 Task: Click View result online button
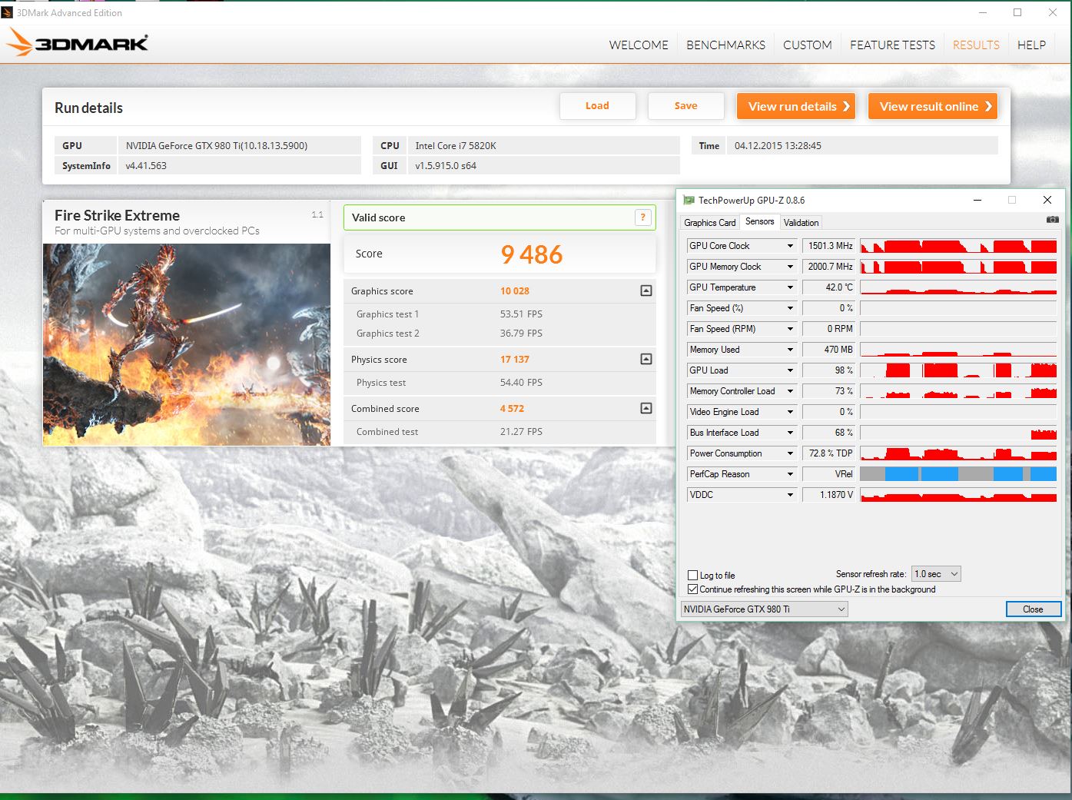[x=933, y=106]
